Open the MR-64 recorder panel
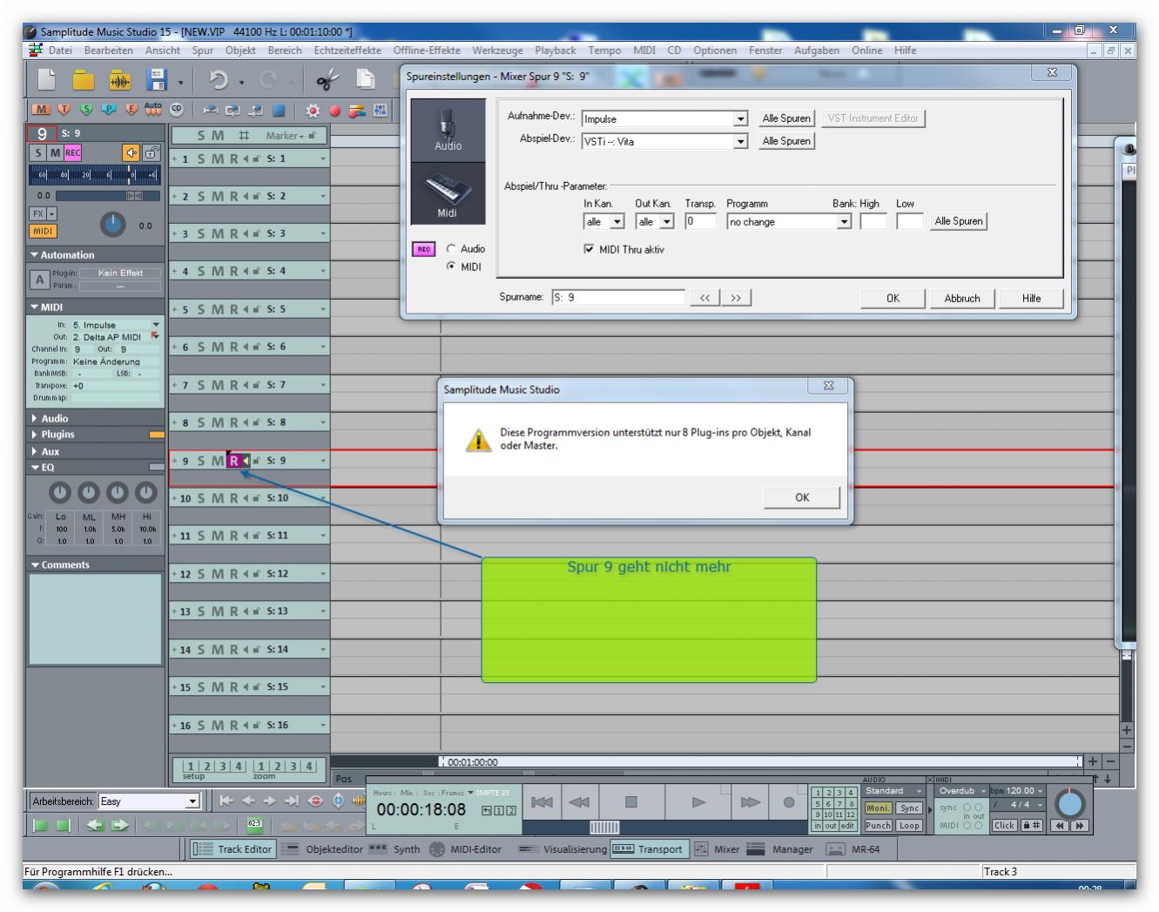The image size is (1159, 912). click(853, 849)
